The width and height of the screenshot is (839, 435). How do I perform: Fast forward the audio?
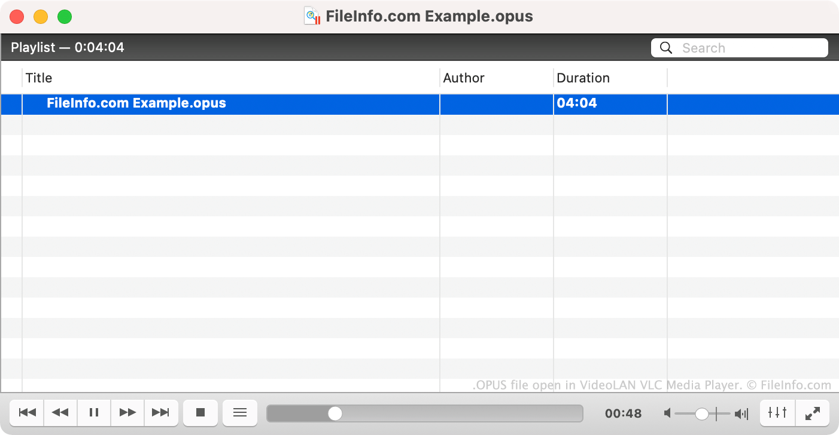127,412
